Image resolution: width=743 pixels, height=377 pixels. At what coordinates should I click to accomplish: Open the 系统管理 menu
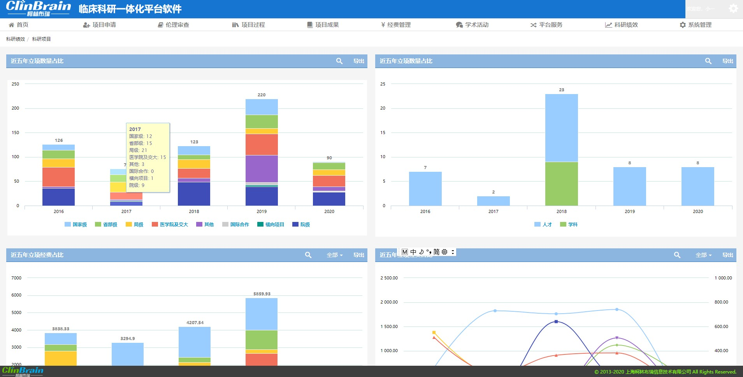[x=696, y=24]
